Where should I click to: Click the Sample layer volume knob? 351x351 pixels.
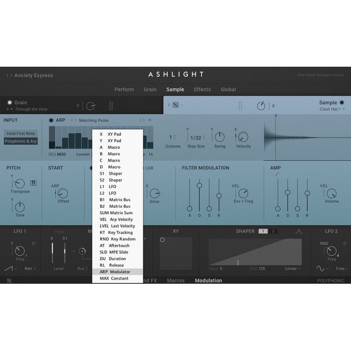[261, 106]
